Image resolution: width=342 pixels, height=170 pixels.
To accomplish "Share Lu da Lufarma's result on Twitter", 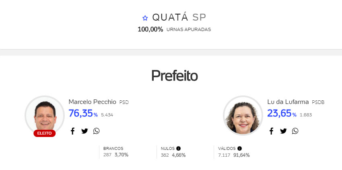I will click(x=283, y=131).
